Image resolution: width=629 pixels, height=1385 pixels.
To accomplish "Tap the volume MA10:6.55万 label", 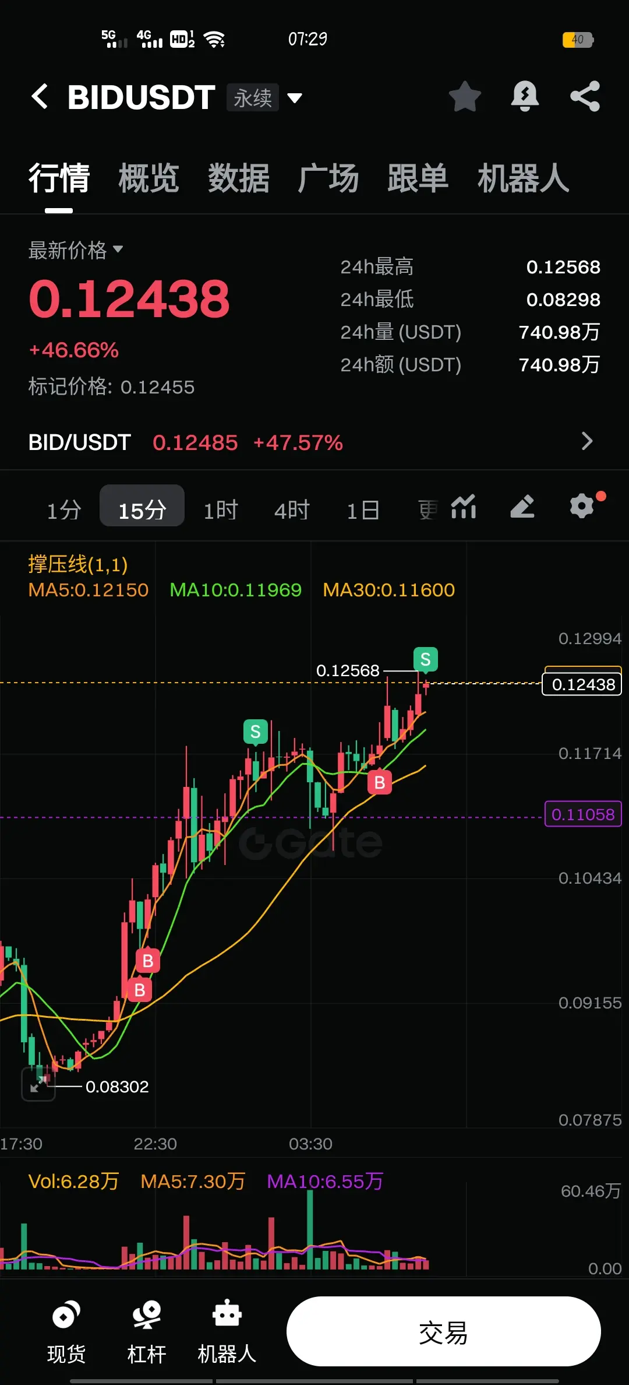I will [325, 1181].
